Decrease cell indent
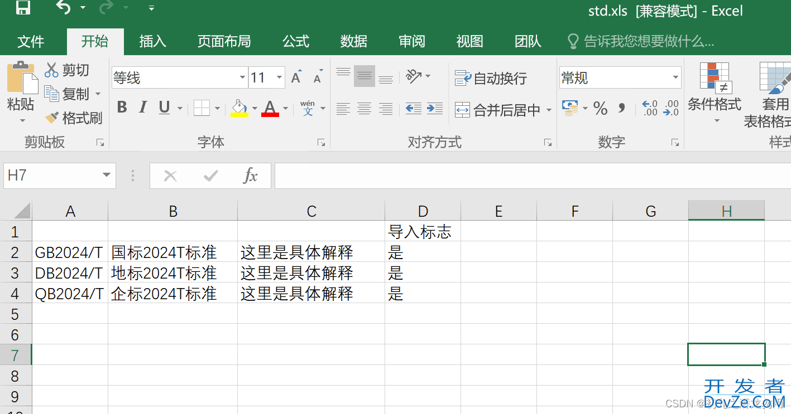Screen dimensions: 791x414 414,109
